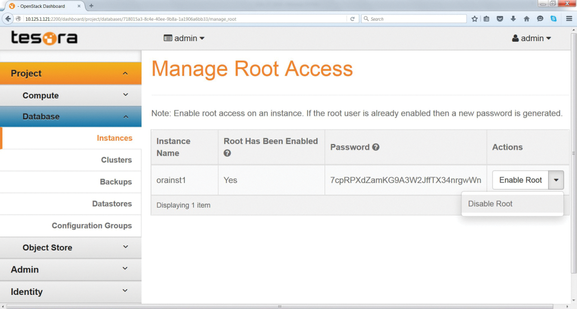Go back with the browser back arrow
Screen dimensions: 577x309
tap(8, 19)
